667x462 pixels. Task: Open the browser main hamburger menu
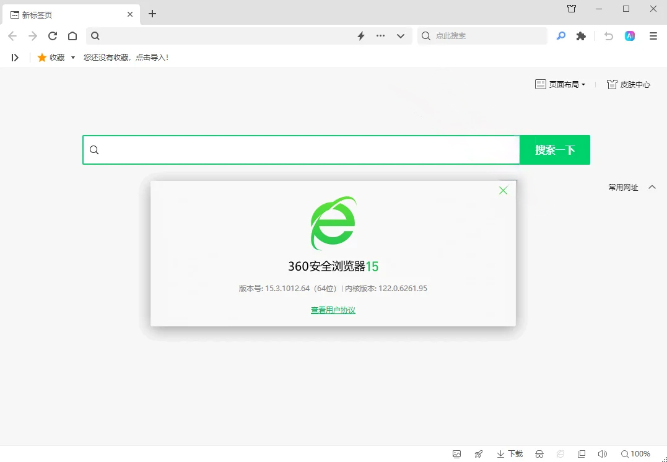pyautogui.click(x=653, y=36)
